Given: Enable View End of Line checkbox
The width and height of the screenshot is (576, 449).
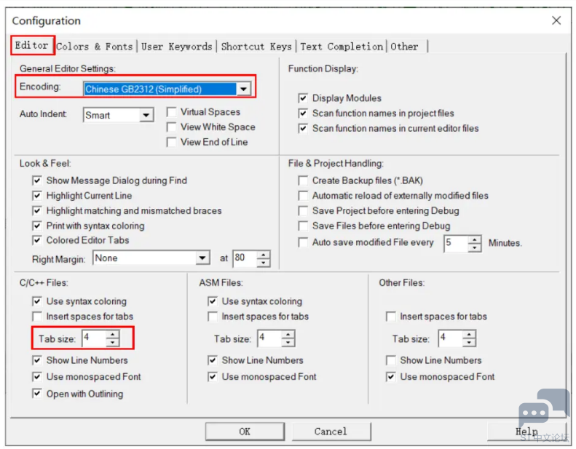Looking at the screenshot, I should tap(171, 142).
